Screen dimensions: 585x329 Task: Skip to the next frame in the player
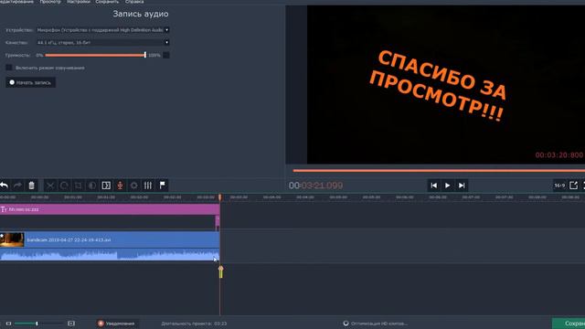pyautogui.click(x=462, y=186)
